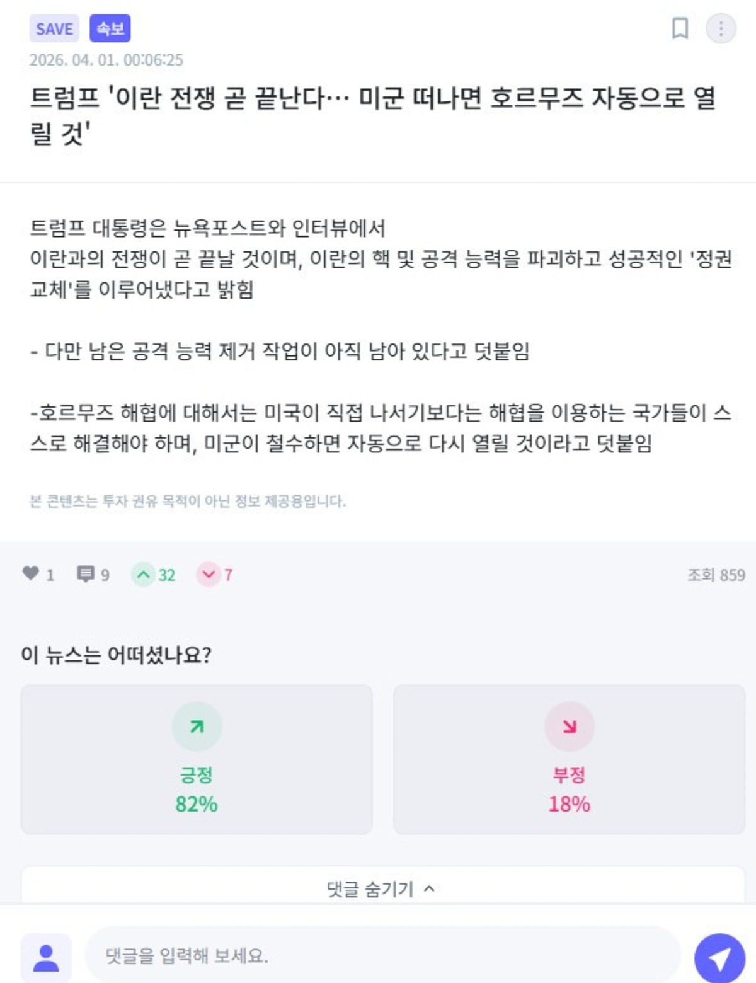The width and height of the screenshot is (756, 983).
Task: Open the three-dot more options menu
Action: tap(721, 28)
